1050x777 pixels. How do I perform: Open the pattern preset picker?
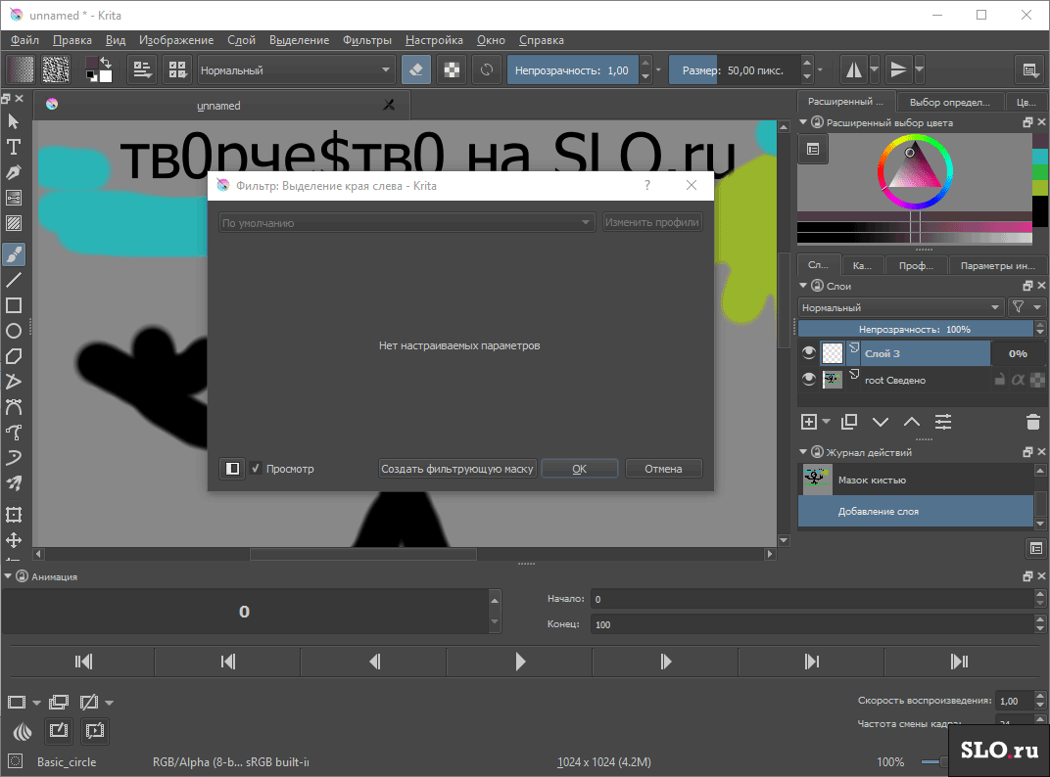[56, 69]
